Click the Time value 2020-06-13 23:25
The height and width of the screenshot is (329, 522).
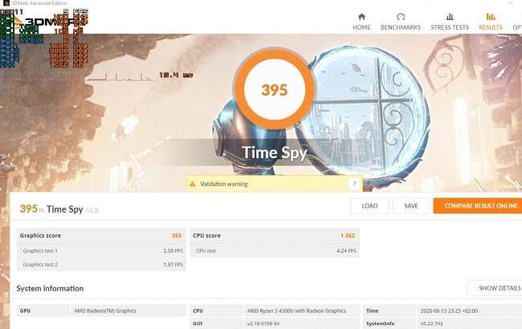(449, 311)
